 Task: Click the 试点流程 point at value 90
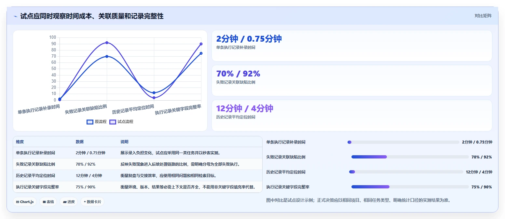[x=201, y=44]
